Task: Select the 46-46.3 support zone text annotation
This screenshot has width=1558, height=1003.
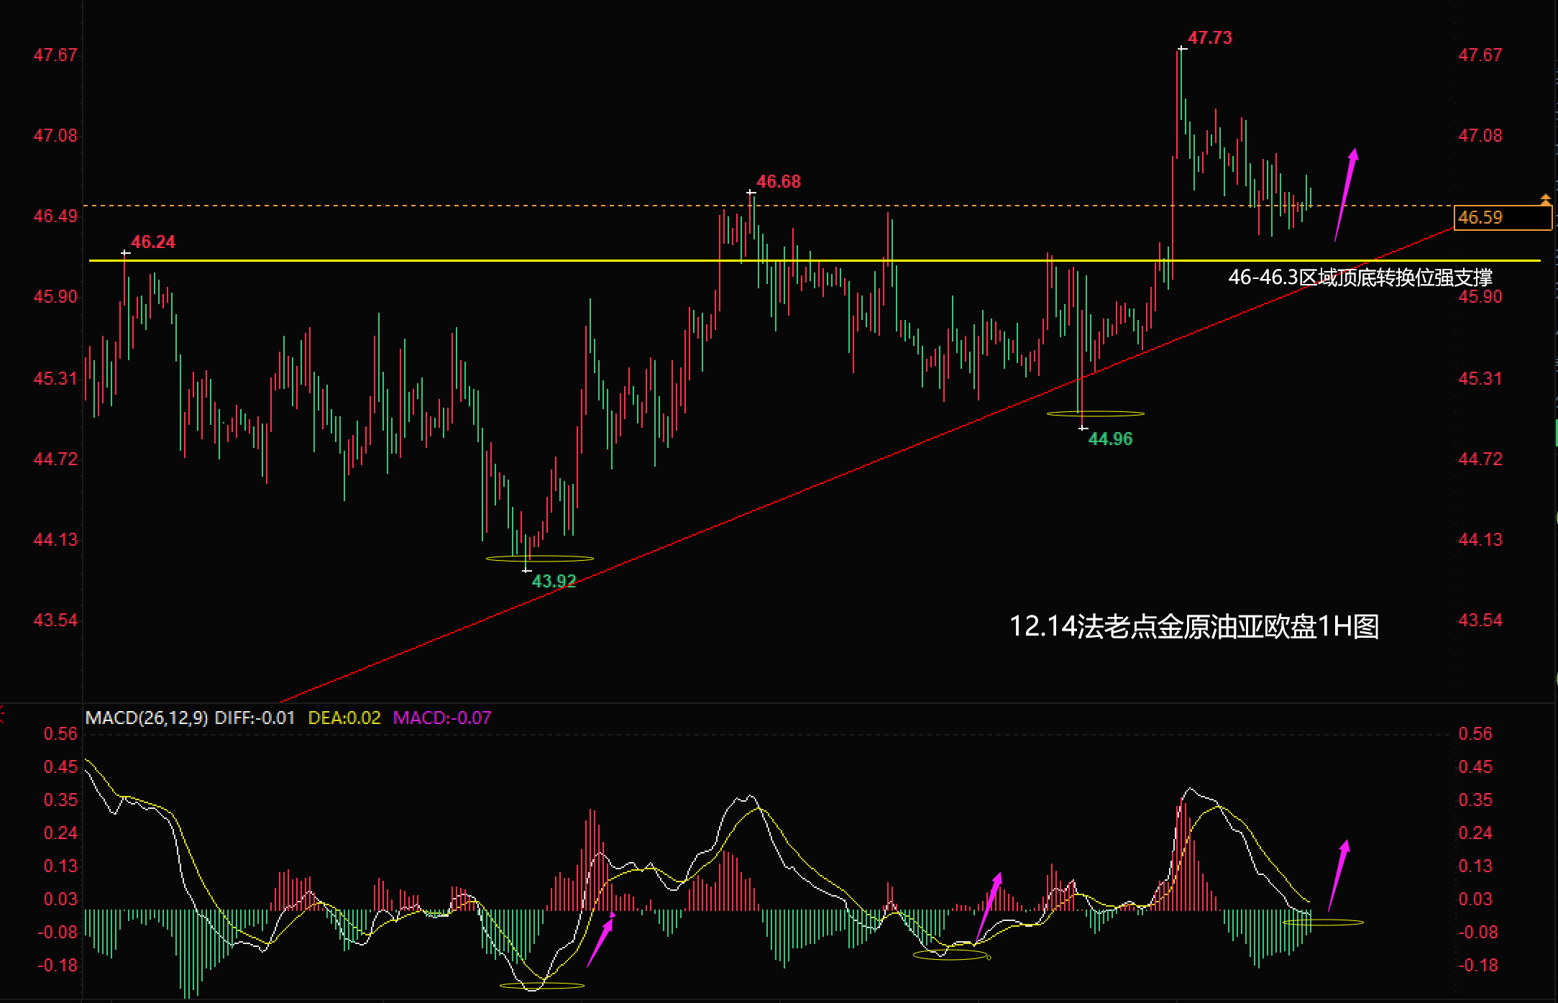Action: (1360, 277)
